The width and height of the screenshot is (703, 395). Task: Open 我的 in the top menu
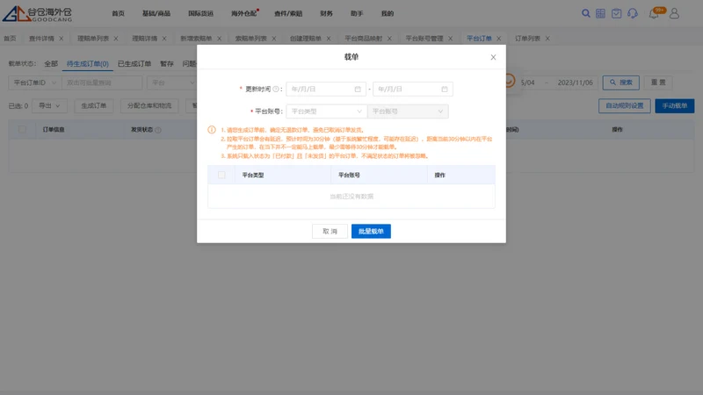(388, 13)
